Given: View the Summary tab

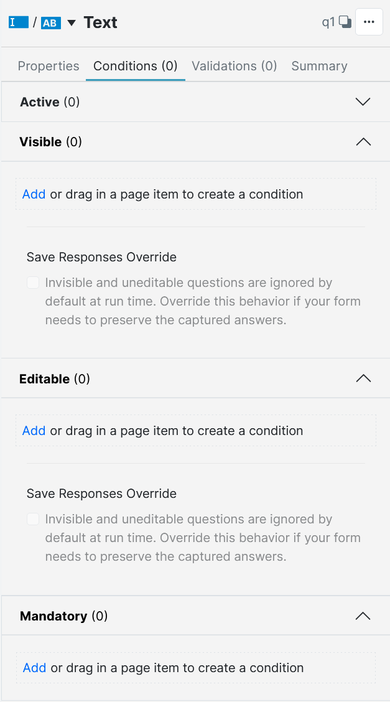Looking at the screenshot, I should (x=319, y=65).
